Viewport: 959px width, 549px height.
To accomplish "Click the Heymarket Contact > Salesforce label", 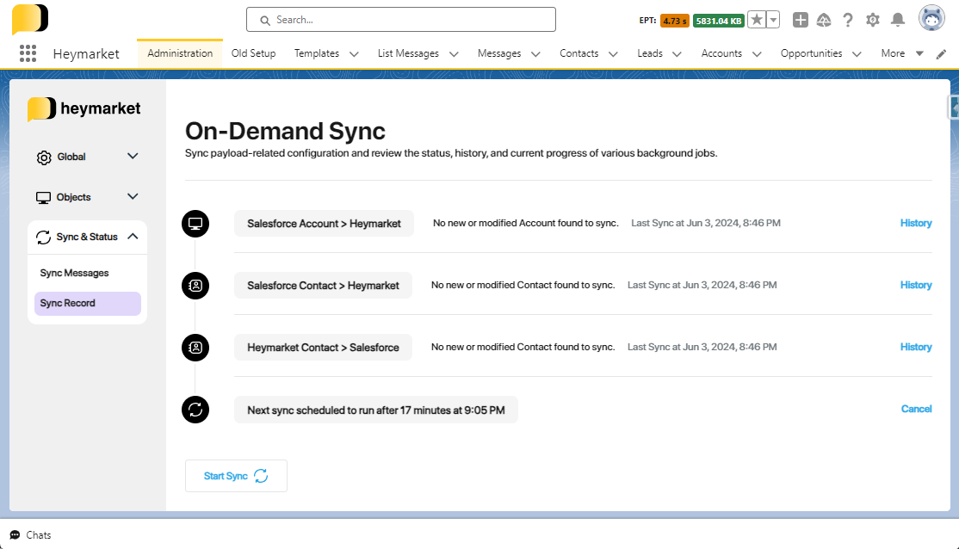I will [323, 348].
